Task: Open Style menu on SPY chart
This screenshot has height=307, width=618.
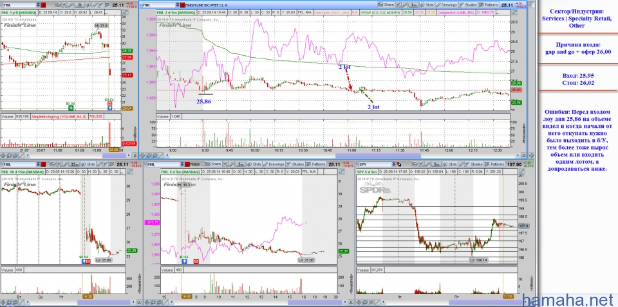Action: [x=450, y=164]
